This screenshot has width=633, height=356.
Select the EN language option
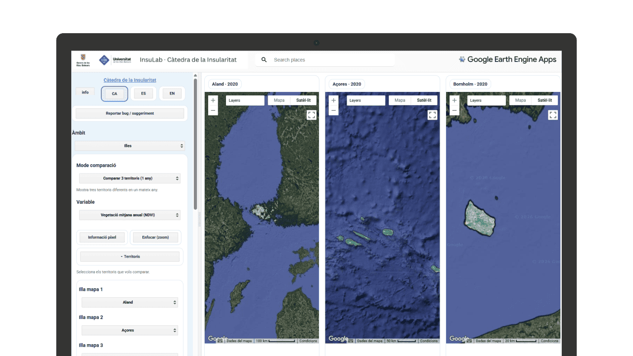[x=172, y=93]
